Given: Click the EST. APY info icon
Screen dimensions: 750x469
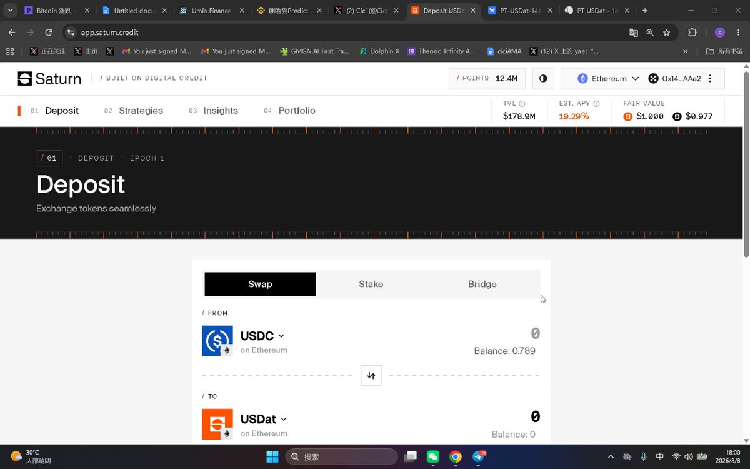Looking at the screenshot, I should click(x=596, y=104).
